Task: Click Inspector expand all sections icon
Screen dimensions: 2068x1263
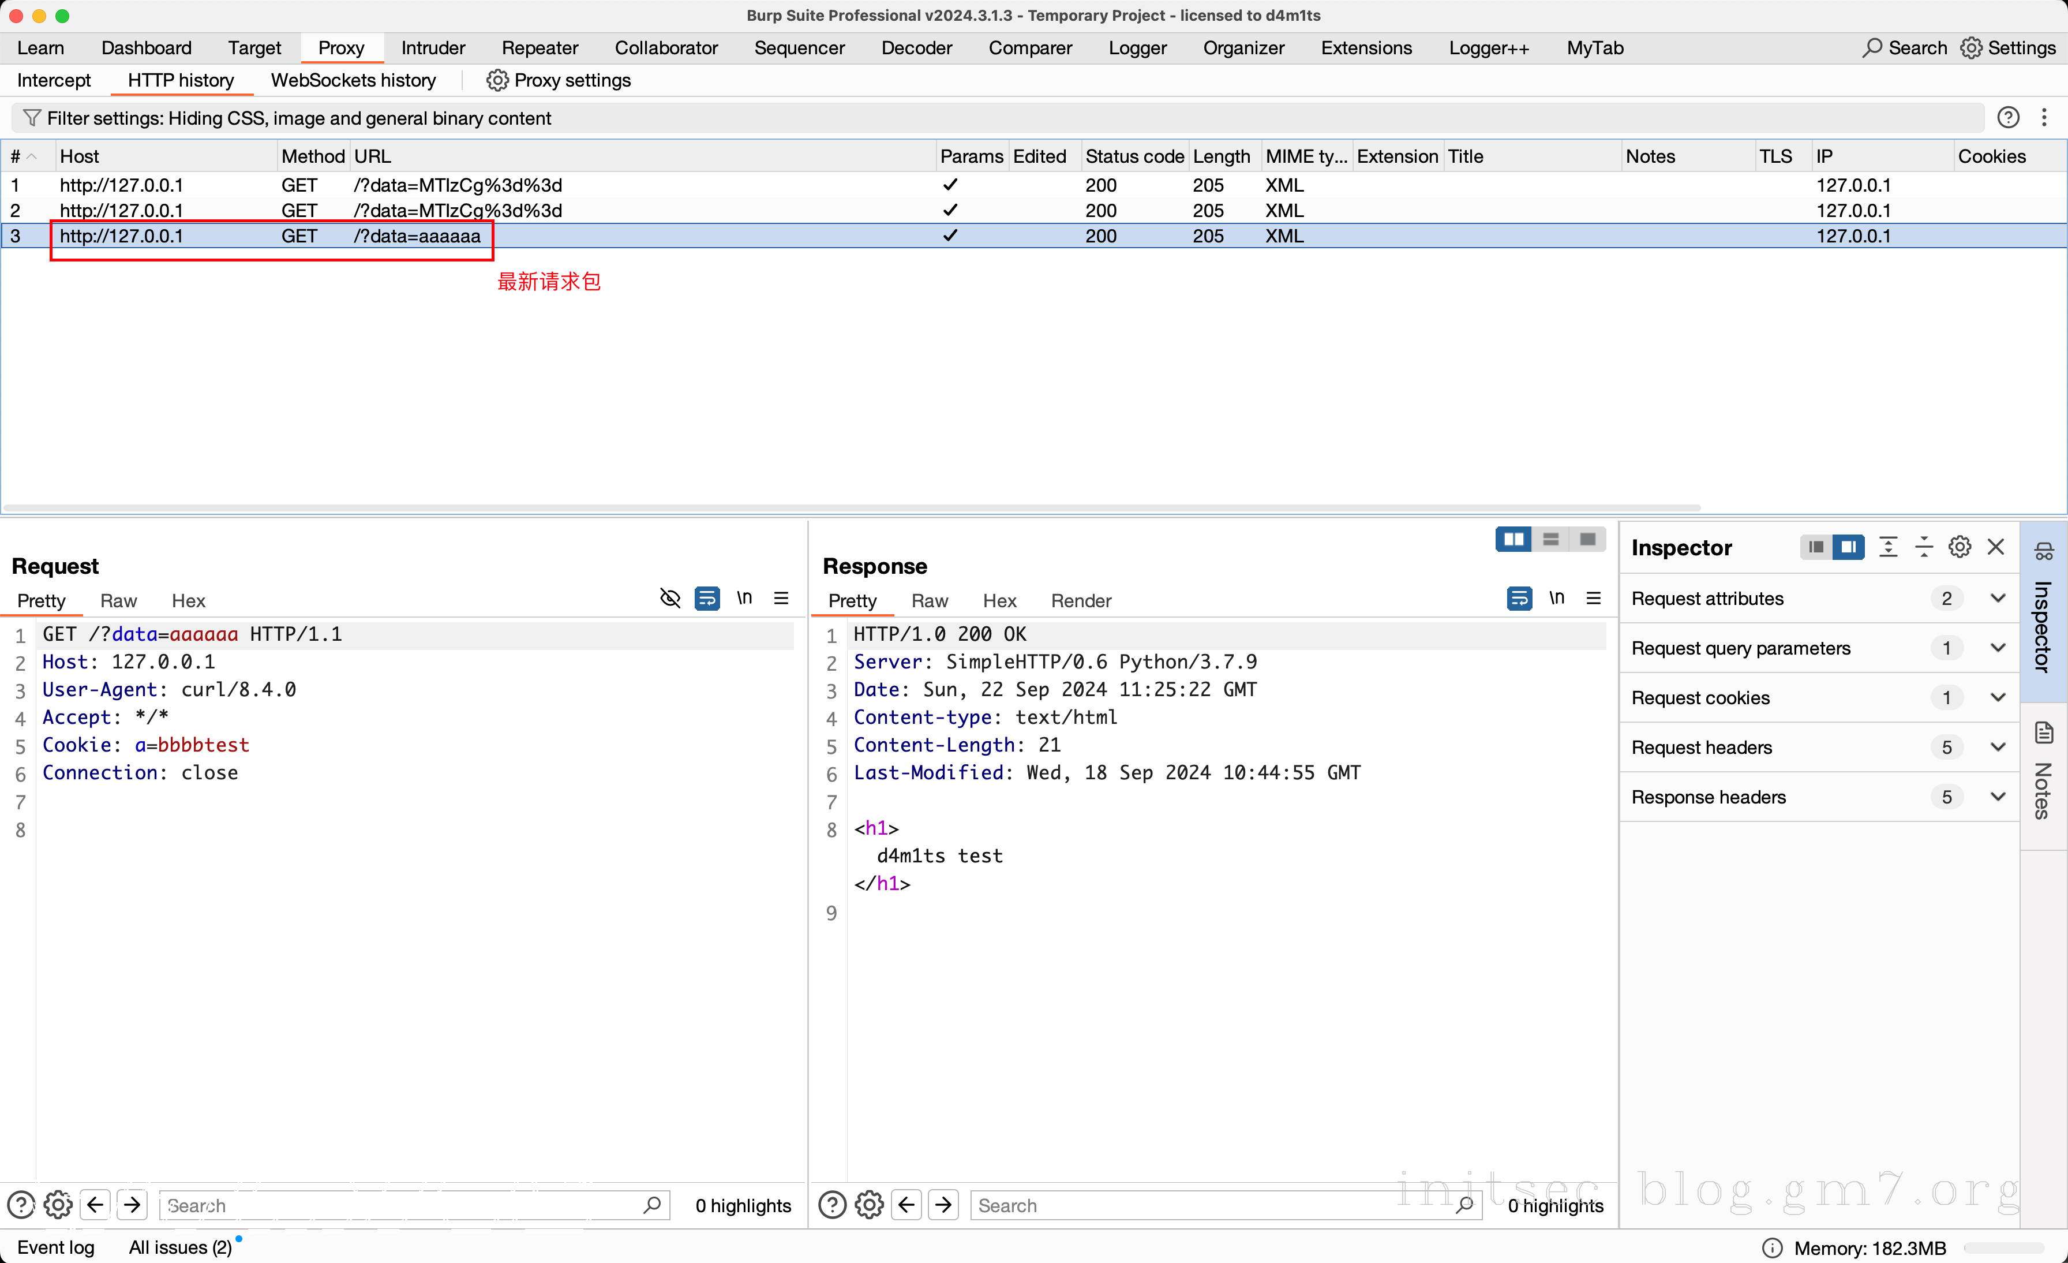Action: tap(1887, 548)
